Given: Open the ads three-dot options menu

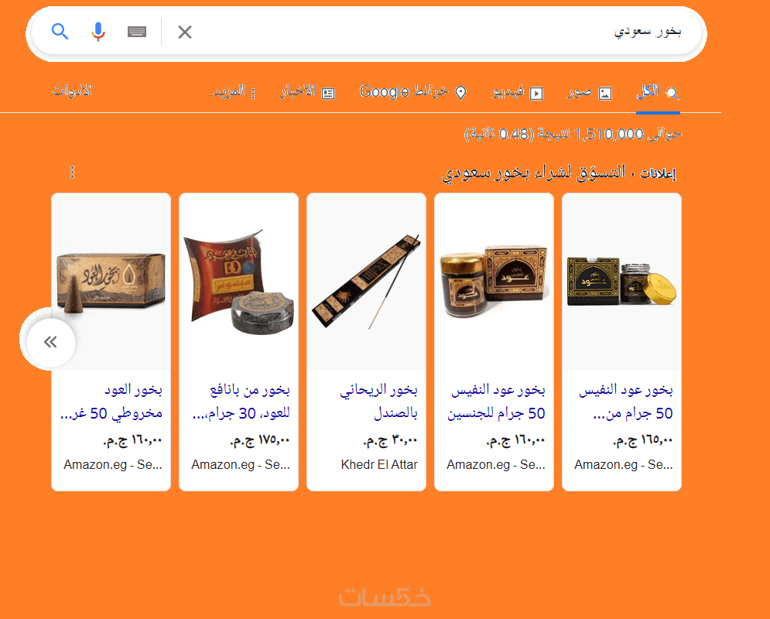Looking at the screenshot, I should 72,173.
